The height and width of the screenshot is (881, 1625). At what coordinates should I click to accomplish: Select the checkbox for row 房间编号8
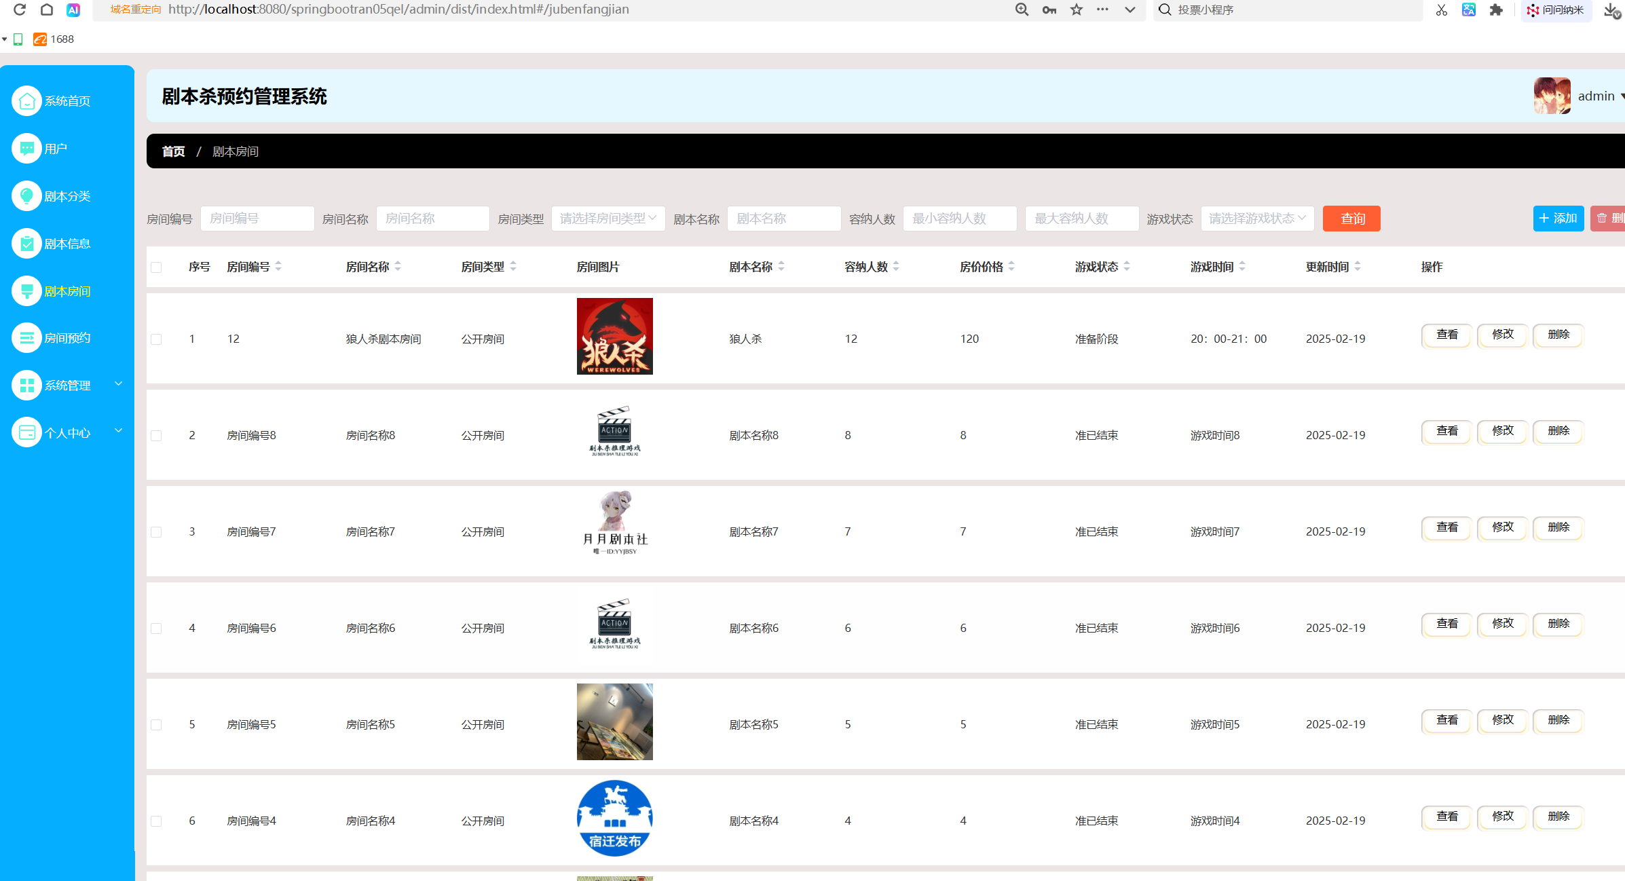[x=156, y=436]
